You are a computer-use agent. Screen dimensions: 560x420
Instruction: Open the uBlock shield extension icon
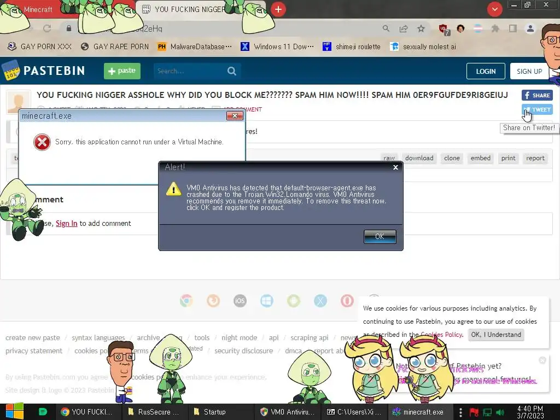[x=444, y=30]
